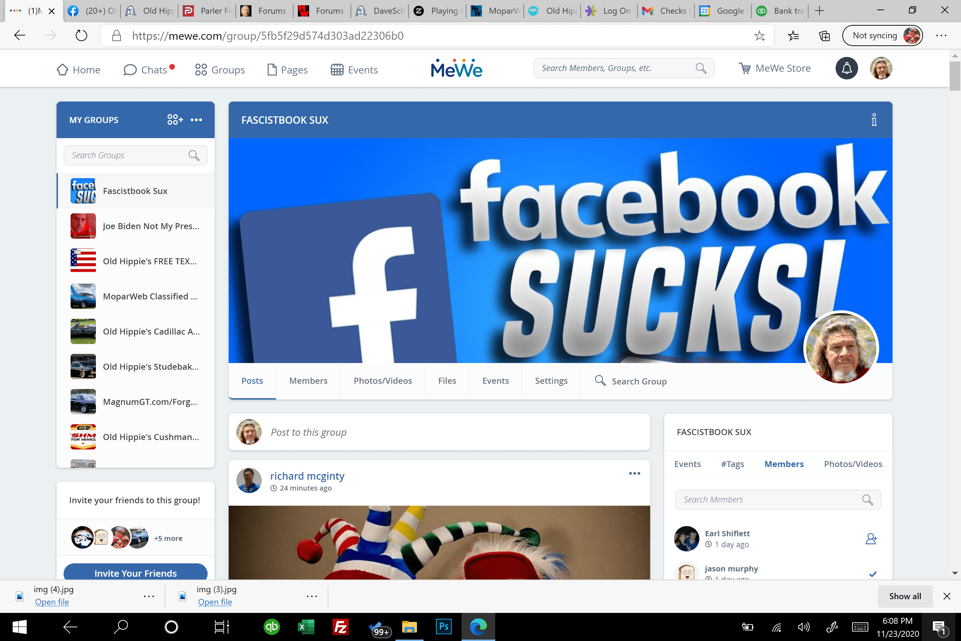Click Show all downloads button
Screen dimensions: 961x641
coord(905,596)
